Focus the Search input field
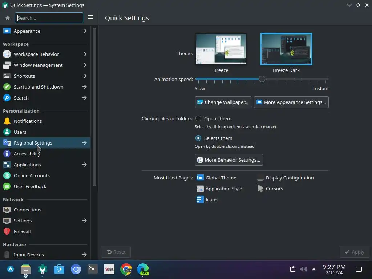The width and height of the screenshot is (372, 279). [x=49, y=18]
